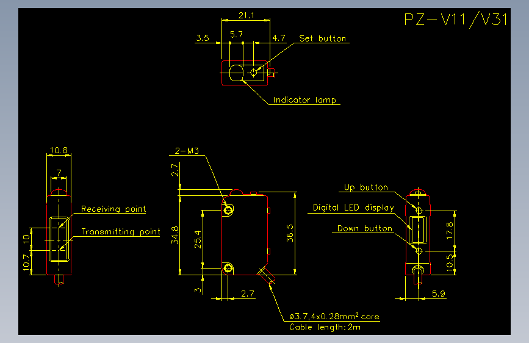This screenshot has width=529, height=343.
Task: Select the 10.8 width dimension
Action: coord(59,150)
